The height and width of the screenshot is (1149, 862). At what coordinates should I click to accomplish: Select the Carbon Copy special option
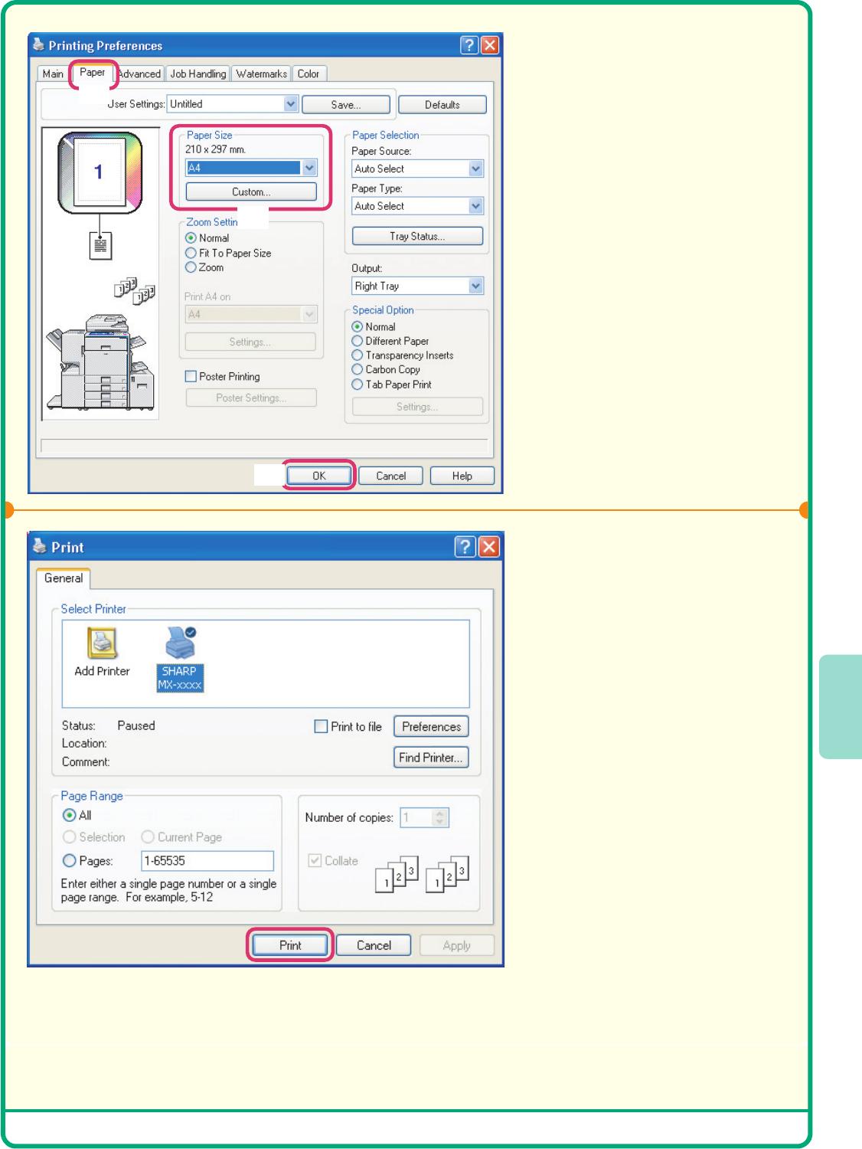point(358,370)
